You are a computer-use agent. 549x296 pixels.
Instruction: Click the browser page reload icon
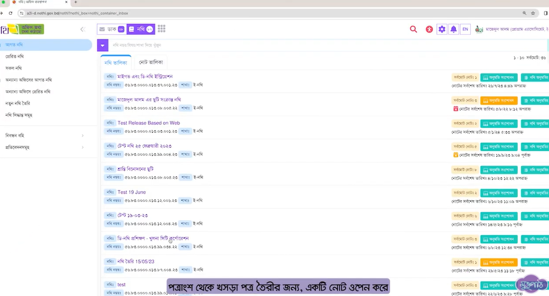(10, 13)
